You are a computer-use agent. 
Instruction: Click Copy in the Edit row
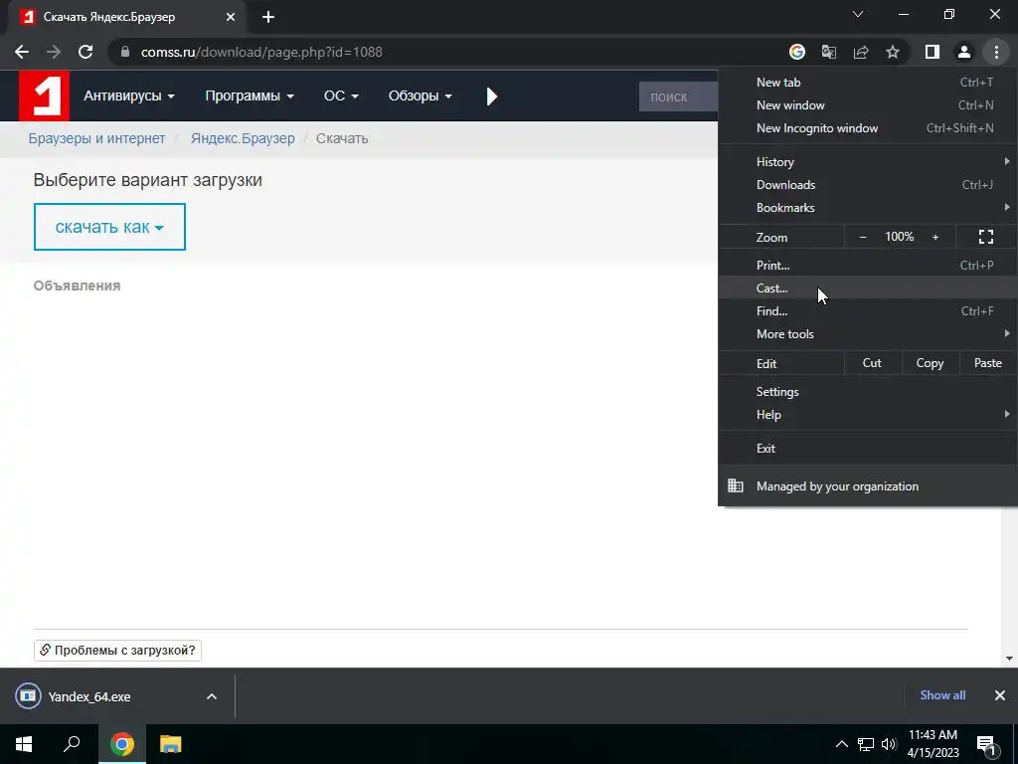pyautogui.click(x=930, y=363)
